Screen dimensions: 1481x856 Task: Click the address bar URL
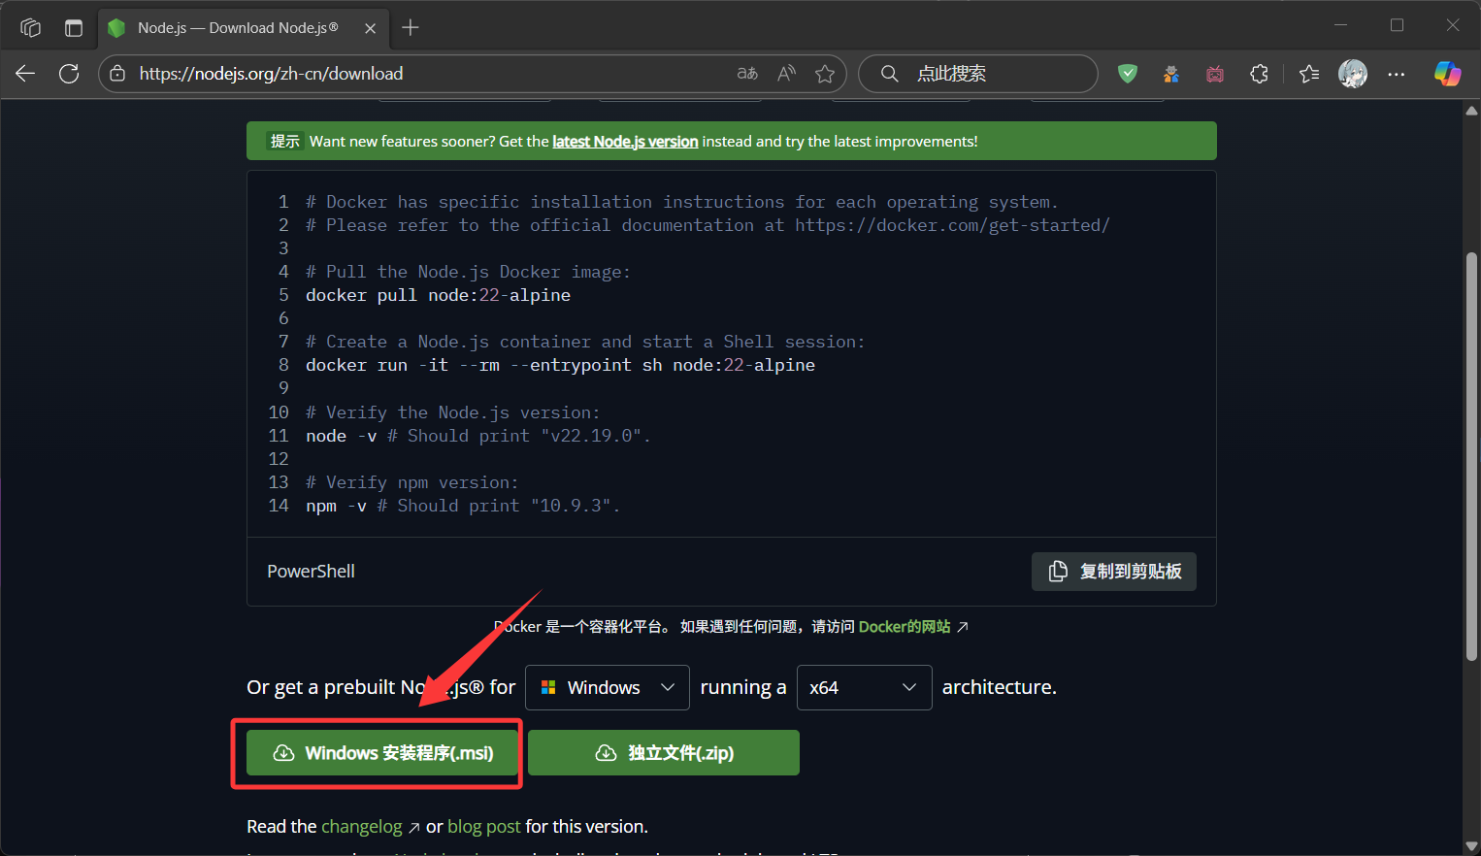pyautogui.click(x=271, y=74)
